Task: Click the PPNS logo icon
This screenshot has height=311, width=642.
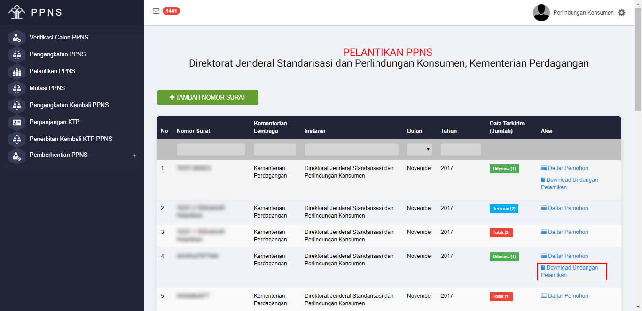Action: pos(17,12)
